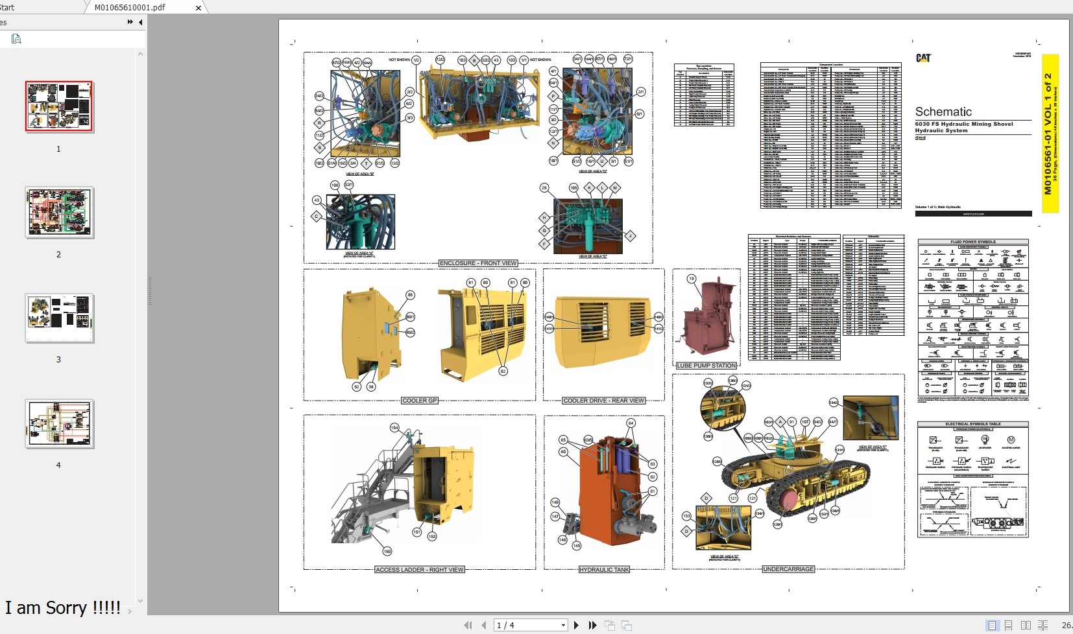The height and width of the screenshot is (634, 1073).
Task: Click the next view history icon
Action: coord(626,625)
